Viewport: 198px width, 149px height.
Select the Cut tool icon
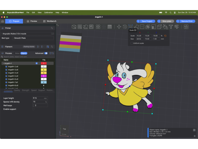click(x=142, y=27)
